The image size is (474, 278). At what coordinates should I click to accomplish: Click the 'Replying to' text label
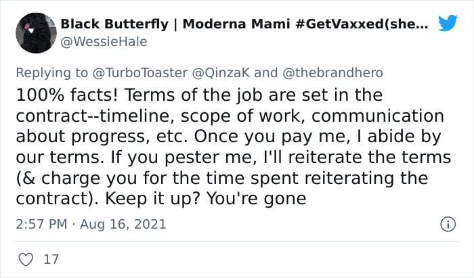[51, 73]
